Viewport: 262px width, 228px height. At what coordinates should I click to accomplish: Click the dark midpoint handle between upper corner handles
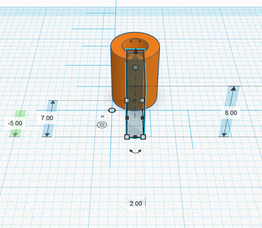pos(134,100)
